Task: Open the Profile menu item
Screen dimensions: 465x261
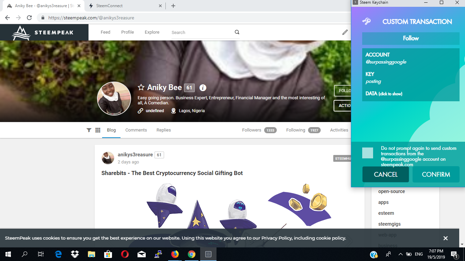Action: (128, 32)
